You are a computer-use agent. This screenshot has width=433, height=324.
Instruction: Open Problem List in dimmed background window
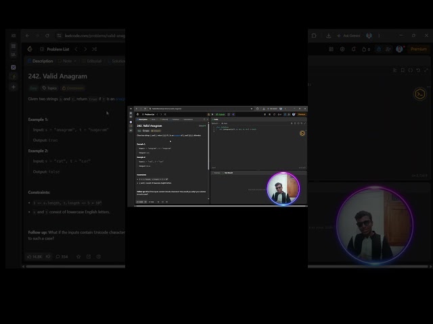click(x=54, y=49)
